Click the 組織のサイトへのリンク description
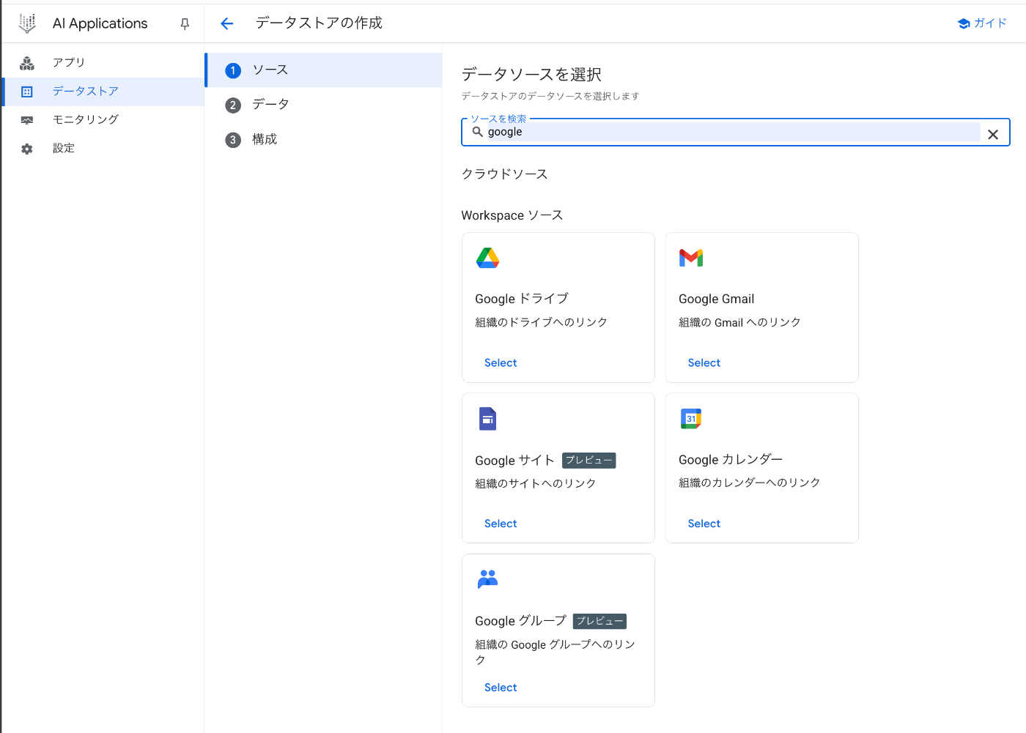The image size is (1026, 733). 535,483
